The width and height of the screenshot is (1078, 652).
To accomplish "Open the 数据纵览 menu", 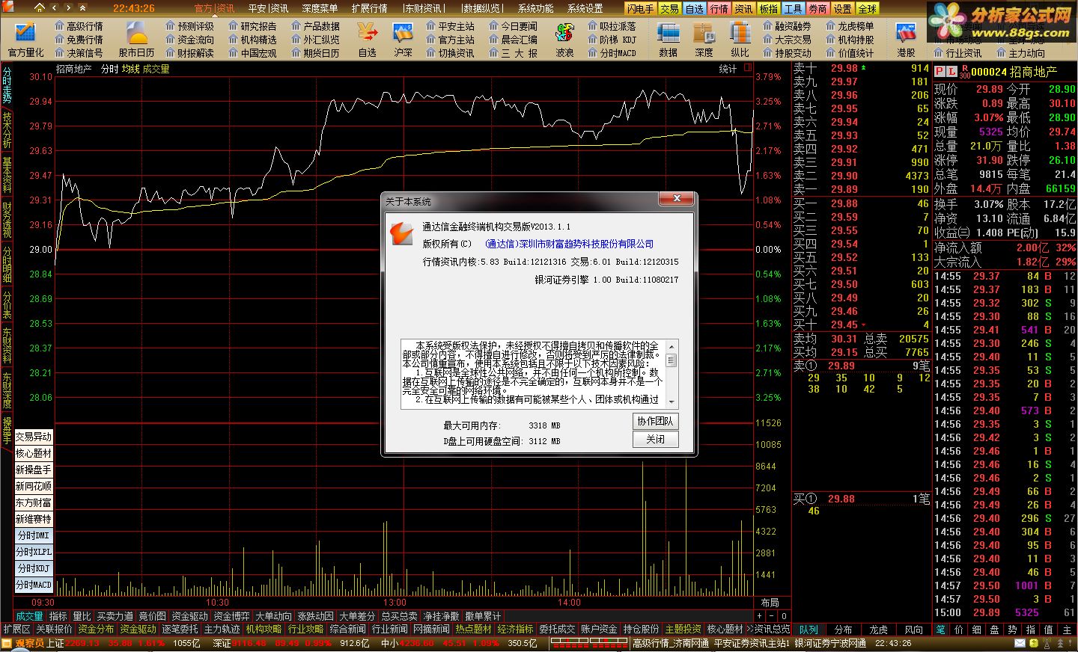I will click(x=481, y=9).
